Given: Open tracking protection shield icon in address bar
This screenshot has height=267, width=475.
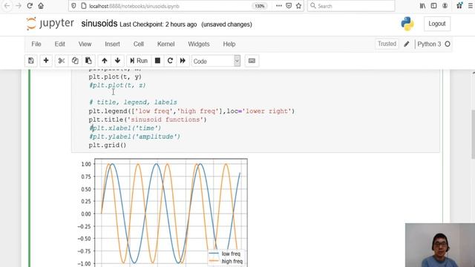Looking at the screenshot, I should click(x=73, y=6).
